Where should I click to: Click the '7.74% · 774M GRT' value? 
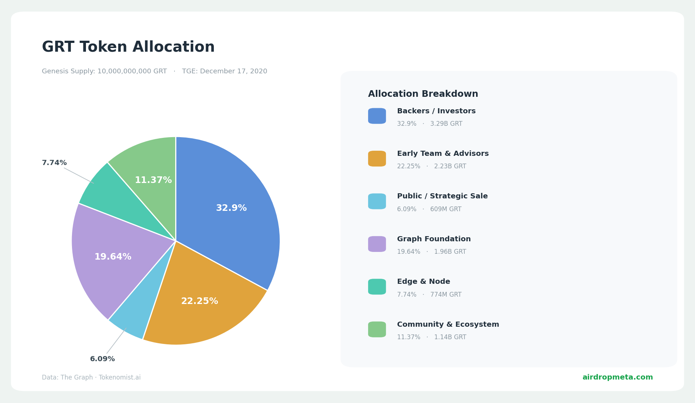[429, 295]
